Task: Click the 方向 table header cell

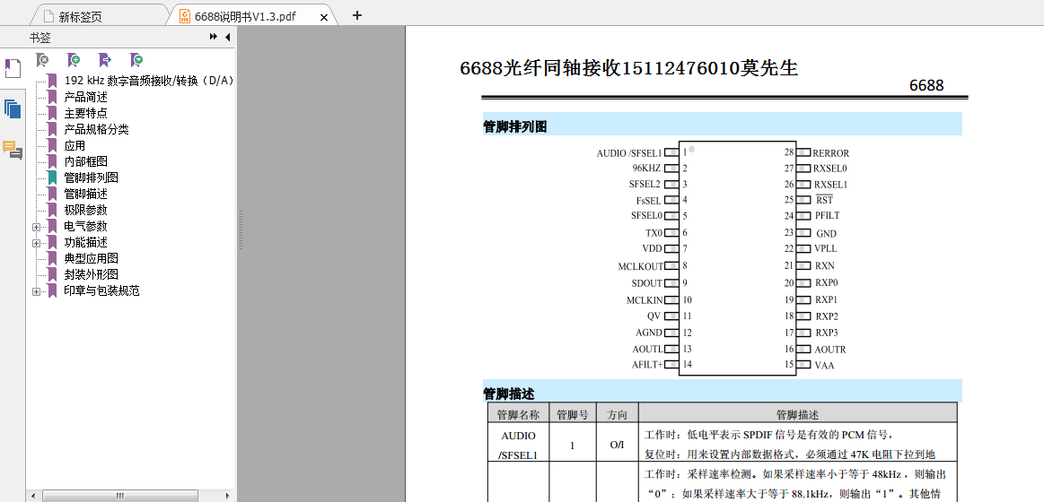Action: (x=618, y=414)
